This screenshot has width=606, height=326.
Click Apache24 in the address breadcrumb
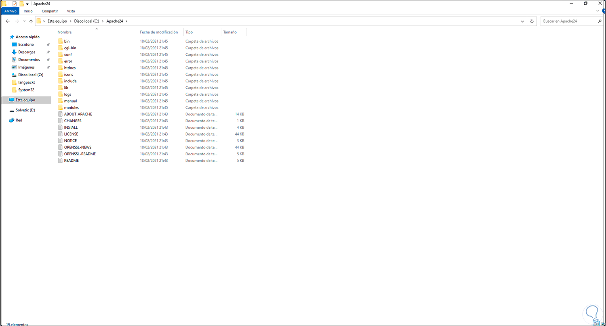tap(115, 21)
